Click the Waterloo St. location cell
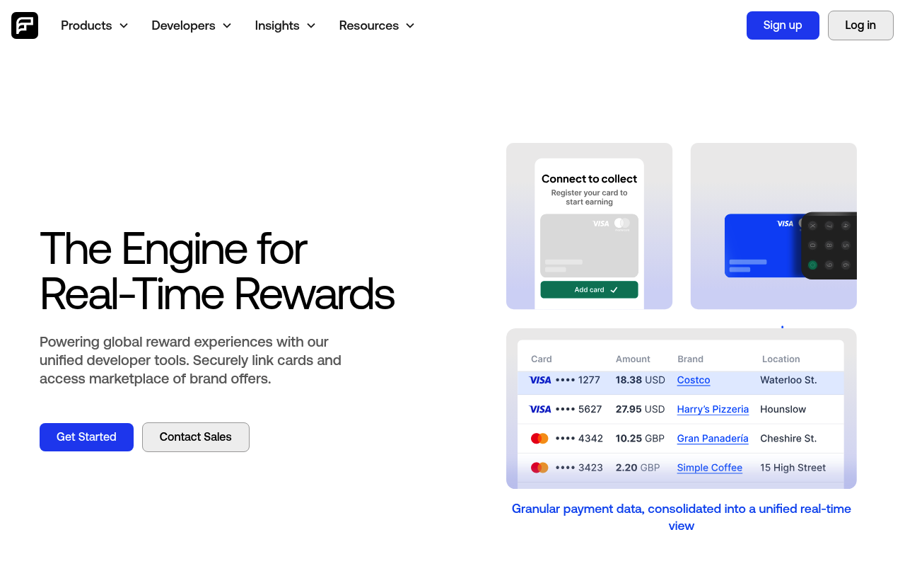905x566 pixels. coord(788,380)
